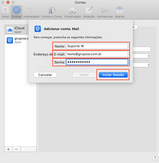Open the Assinaturas signature icon
This screenshot has width=159, height=163.
pos(105,11)
